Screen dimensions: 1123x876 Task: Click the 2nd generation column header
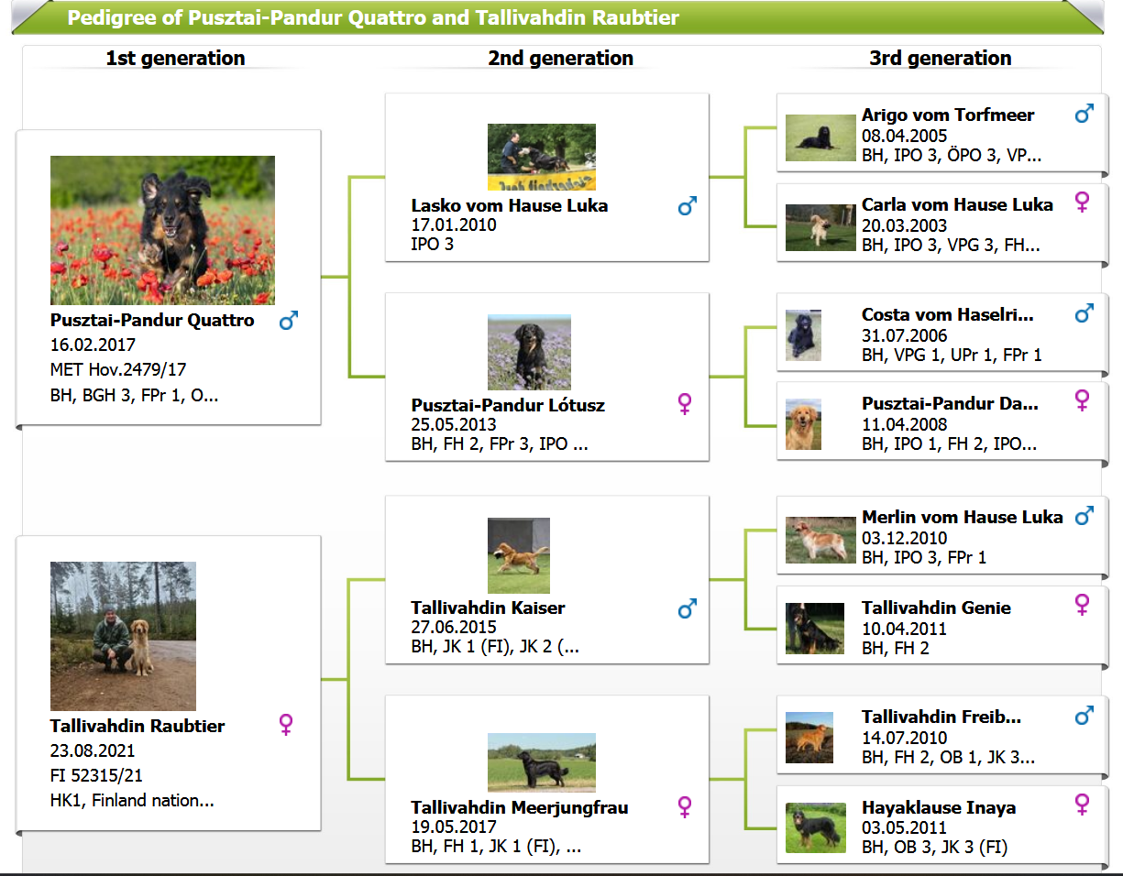tap(560, 58)
